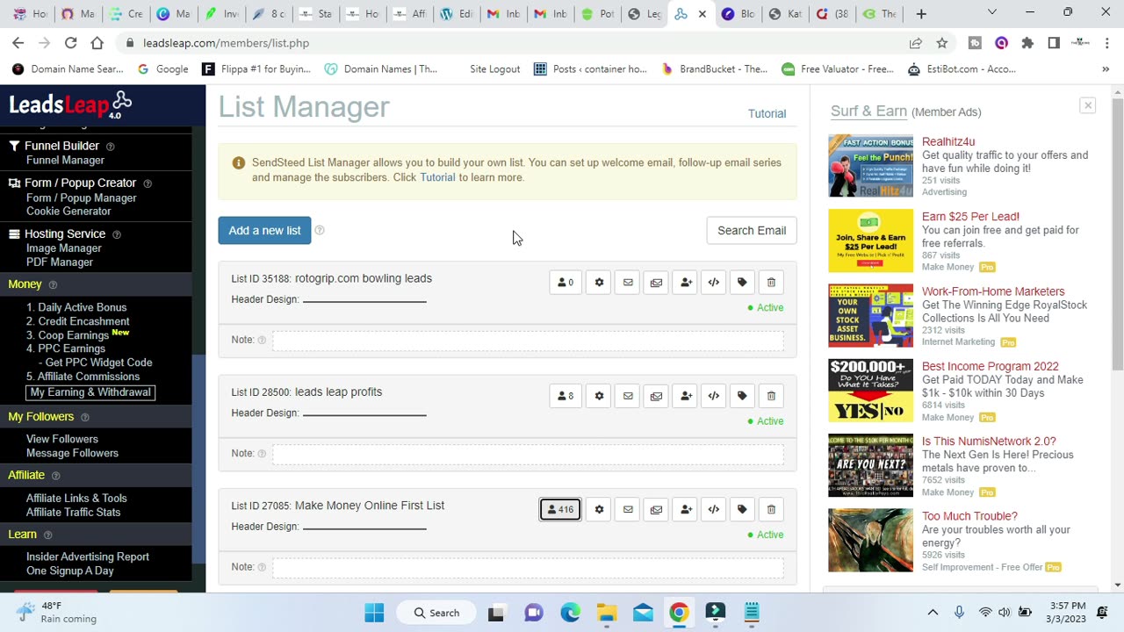The image size is (1124, 632).
Task: Open the Tutorial link near the page title
Action: coord(767,113)
